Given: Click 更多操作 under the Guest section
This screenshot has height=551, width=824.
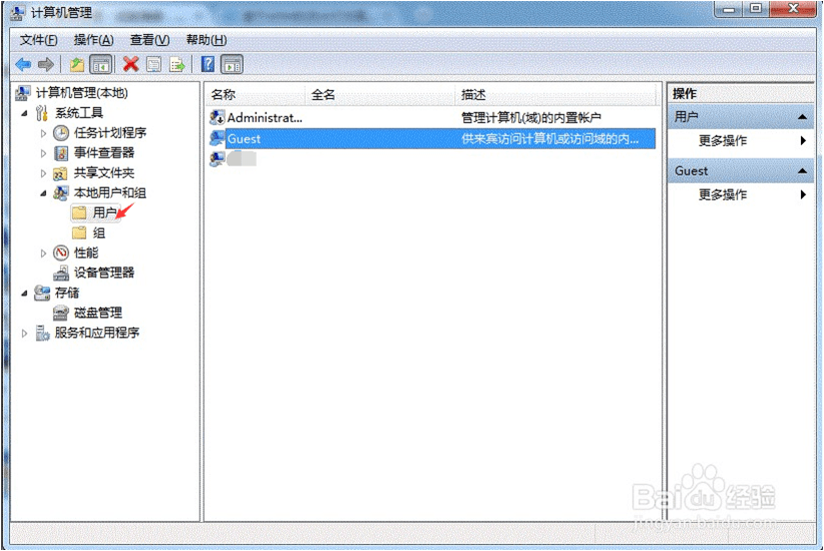Looking at the screenshot, I should pyautogui.click(x=722, y=195).
